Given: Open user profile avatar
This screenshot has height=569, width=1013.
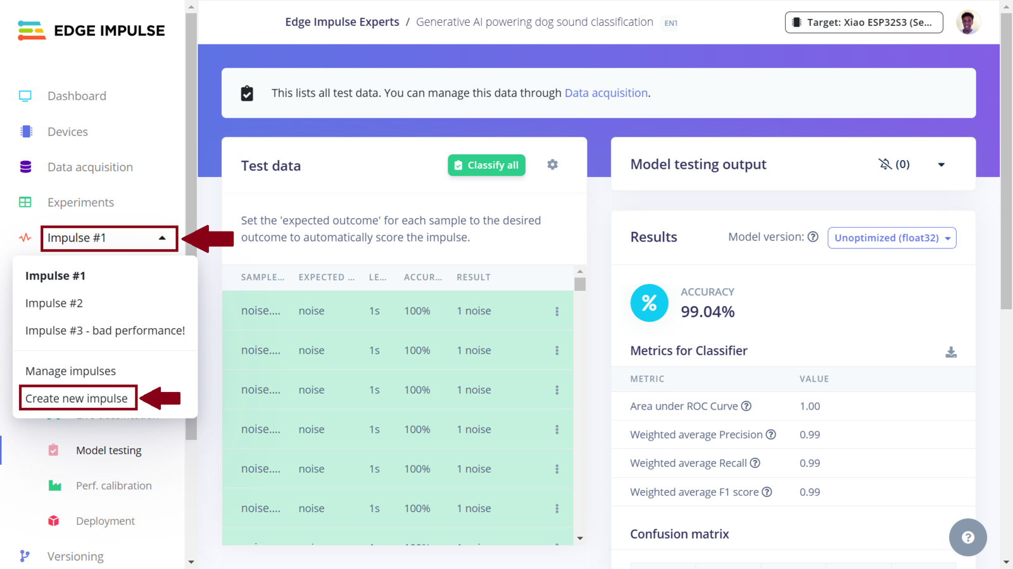Looking at the screenshot, I should pyautogui.click(x=967, y=23).
